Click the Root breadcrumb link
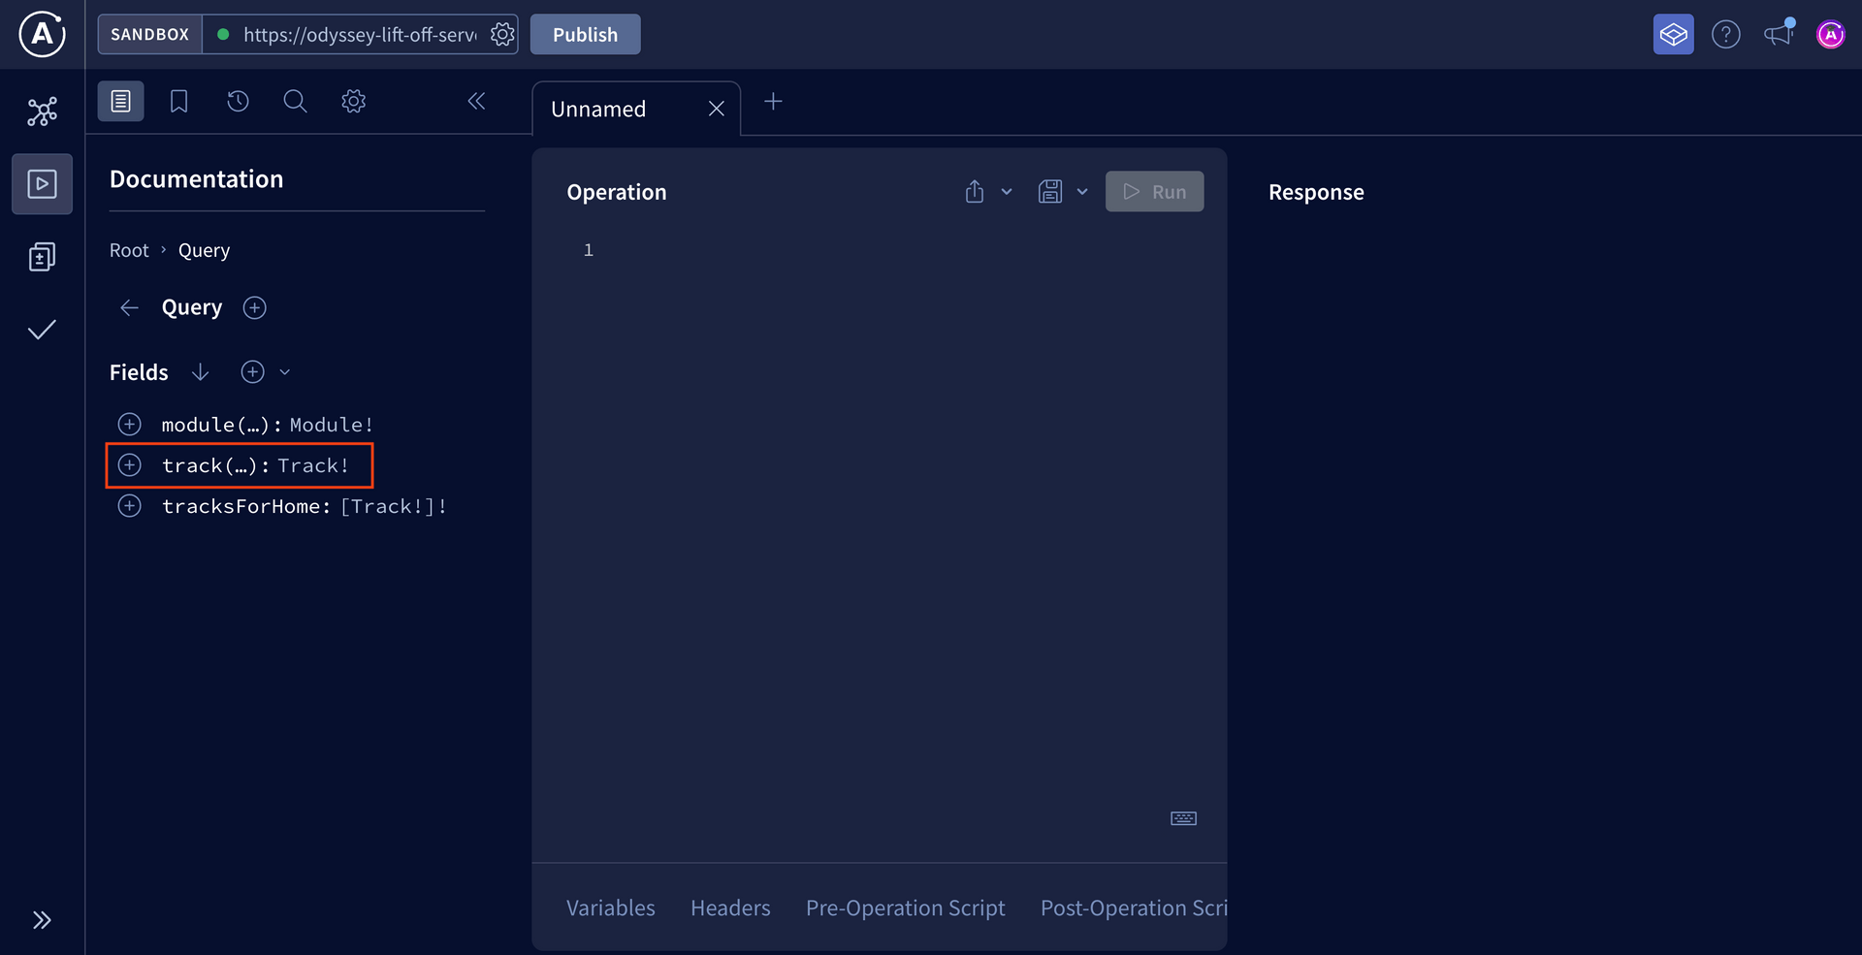 [129, 250]
